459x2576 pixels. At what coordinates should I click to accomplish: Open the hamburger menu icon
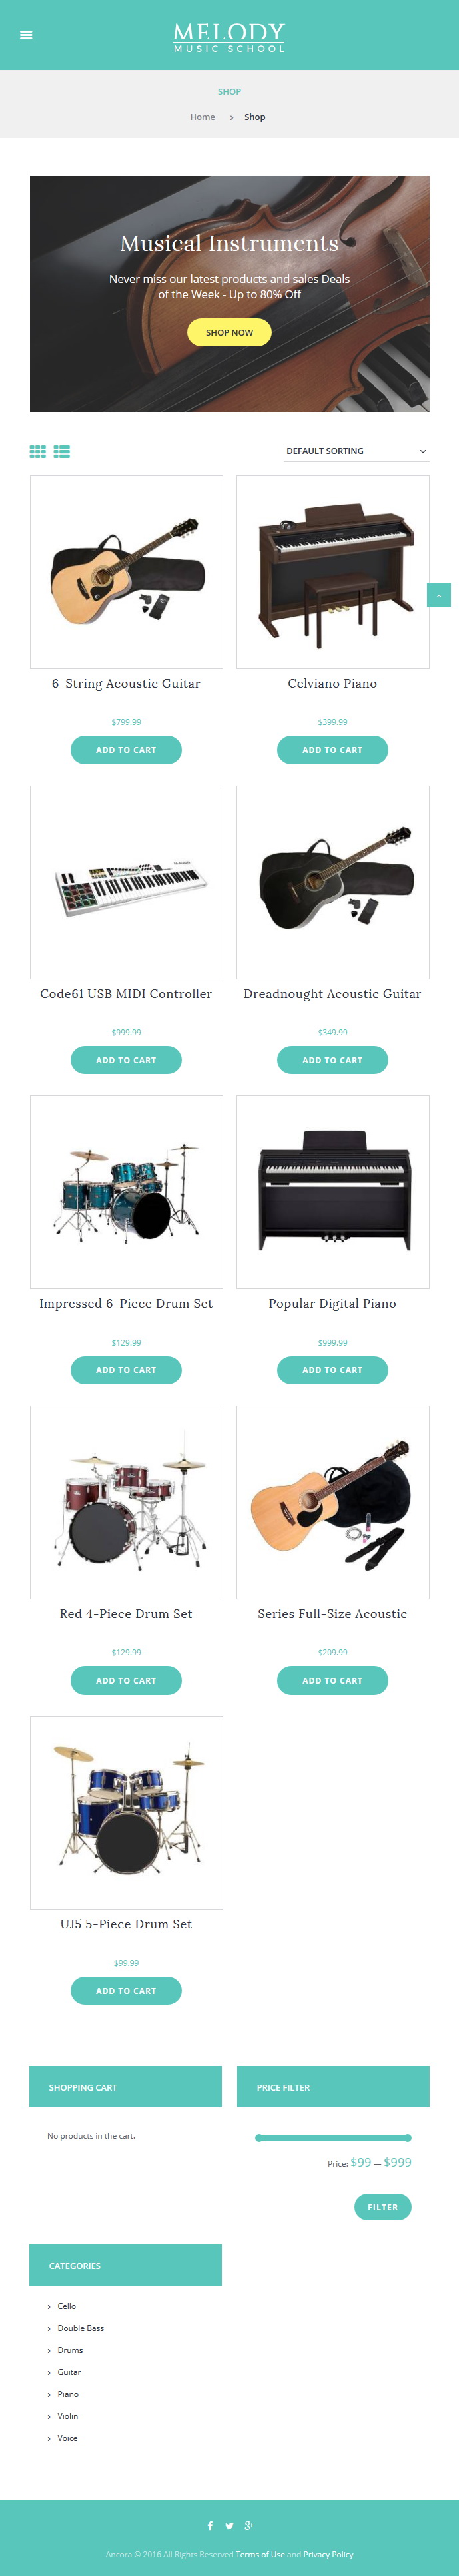pyautogui.click(x=26, y=35)
